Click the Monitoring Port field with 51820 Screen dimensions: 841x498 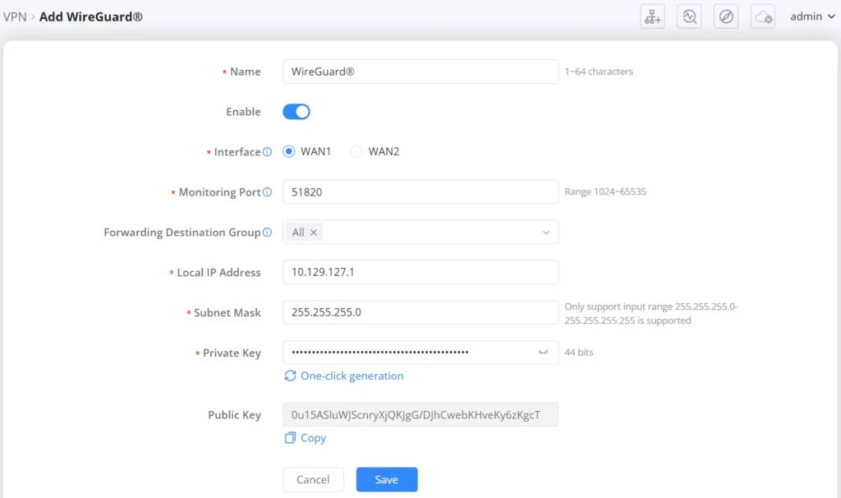pos(420,192)
